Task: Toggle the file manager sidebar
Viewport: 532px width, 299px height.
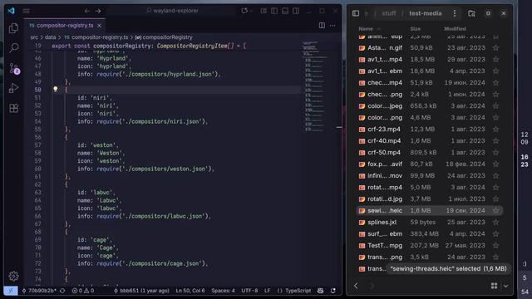Action: click(356, 13)
